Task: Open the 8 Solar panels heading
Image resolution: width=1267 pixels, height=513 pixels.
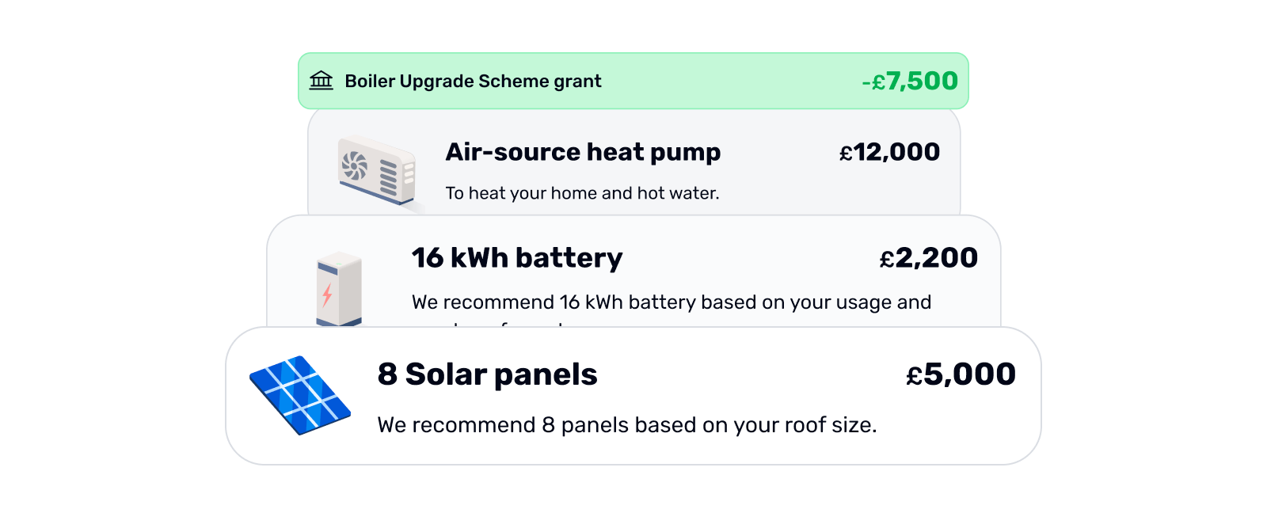Action: 487,374
